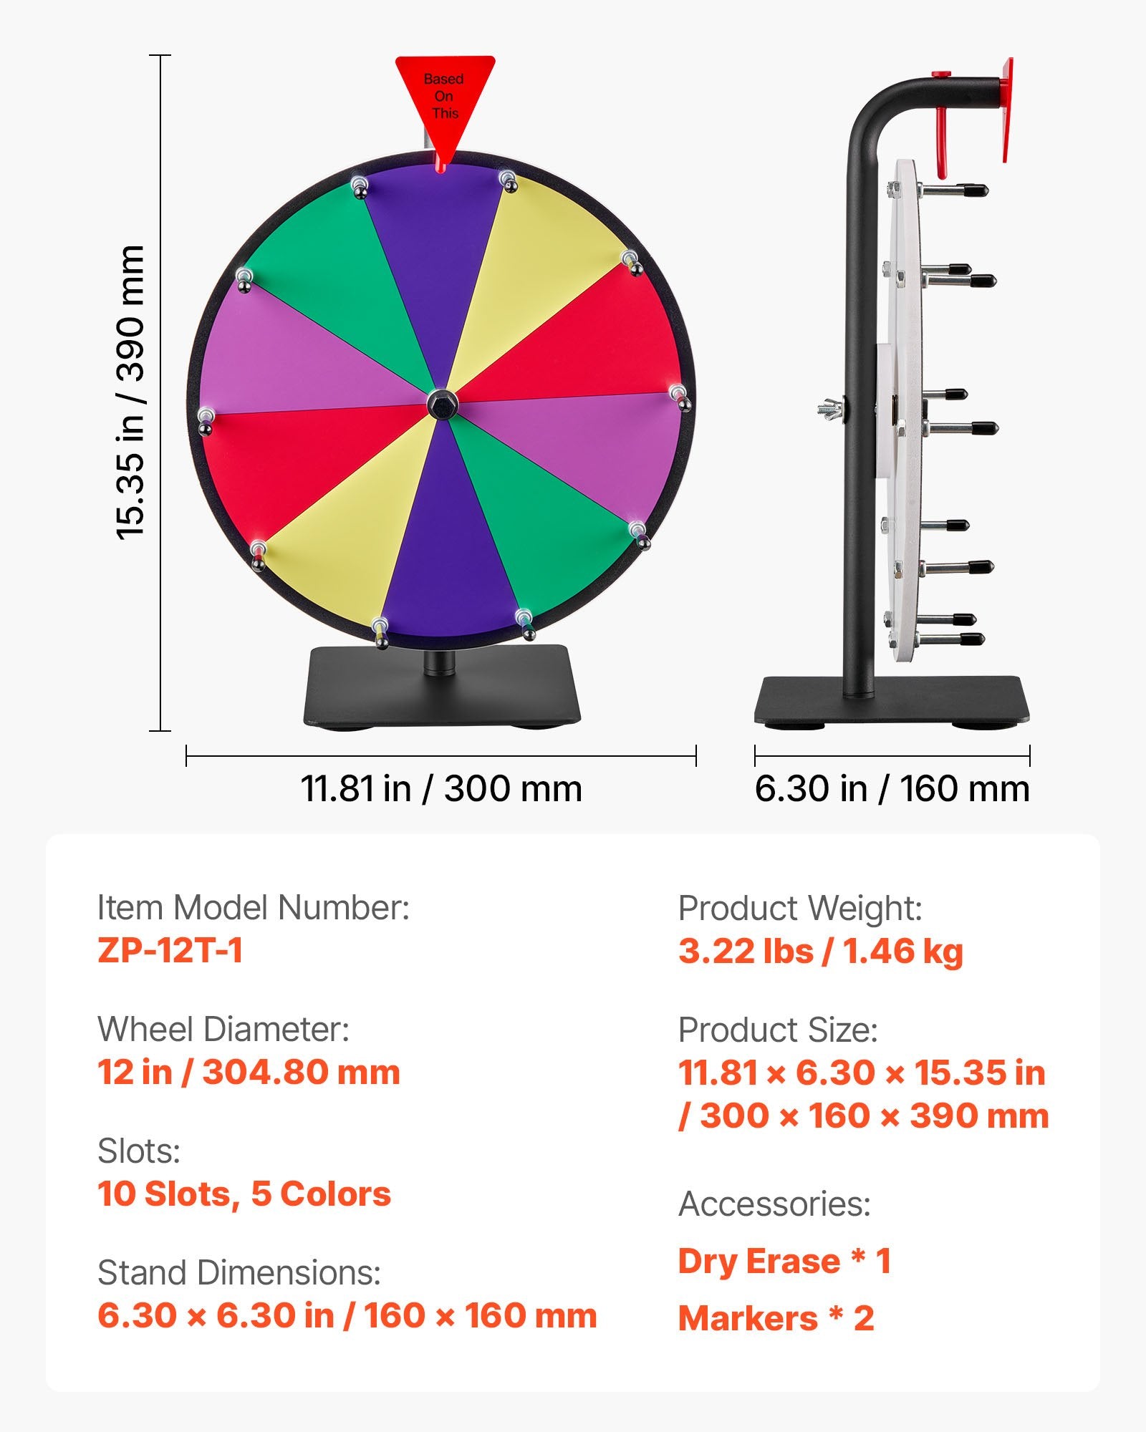The image size is (1146, 1432).
Task: Click the flat base plate of the side-view stand
Action: [x=891, y=700]
